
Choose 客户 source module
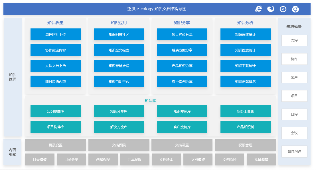click(294, 77)
